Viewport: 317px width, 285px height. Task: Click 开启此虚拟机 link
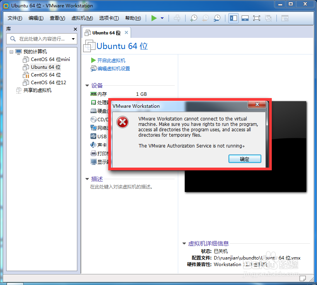pos(111,60)
